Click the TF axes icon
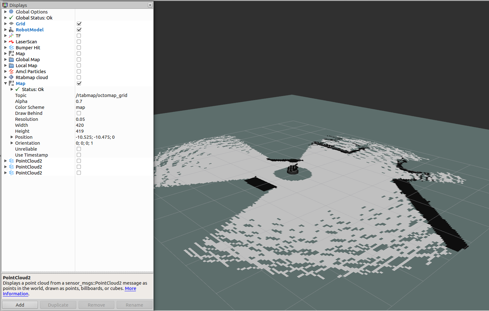This screenshot has width=489, height=311. (11, 35)
